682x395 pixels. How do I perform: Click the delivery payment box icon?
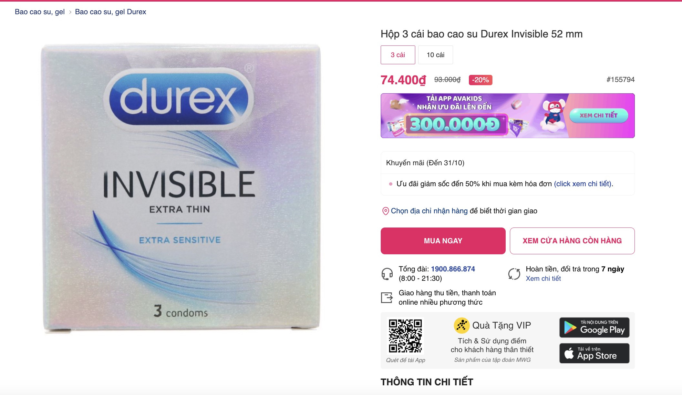pyautogui.click(x=387, y=298)
